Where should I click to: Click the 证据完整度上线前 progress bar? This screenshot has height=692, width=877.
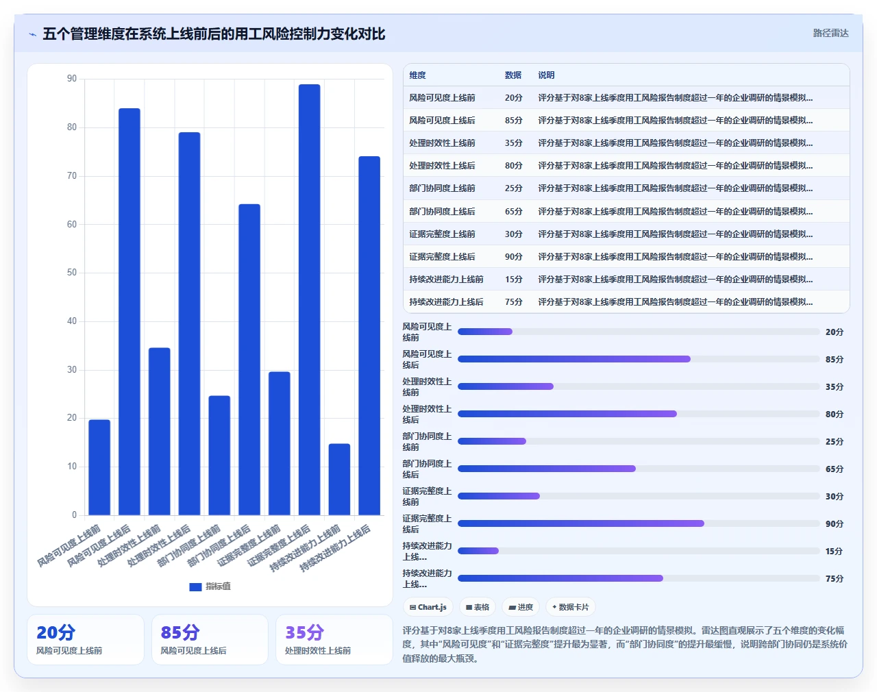639,496
